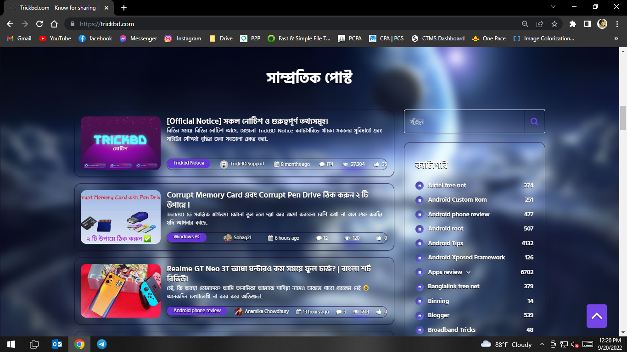Click the browser back arrow

(x=10, y=24)
